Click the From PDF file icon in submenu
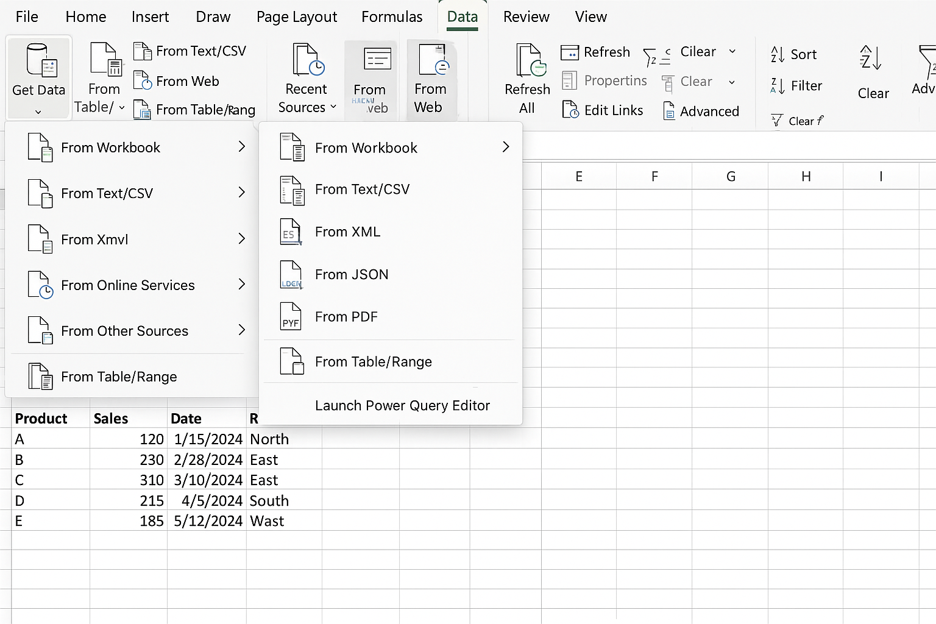This screenshot has height=624, width=936. [x=291, y=317]
